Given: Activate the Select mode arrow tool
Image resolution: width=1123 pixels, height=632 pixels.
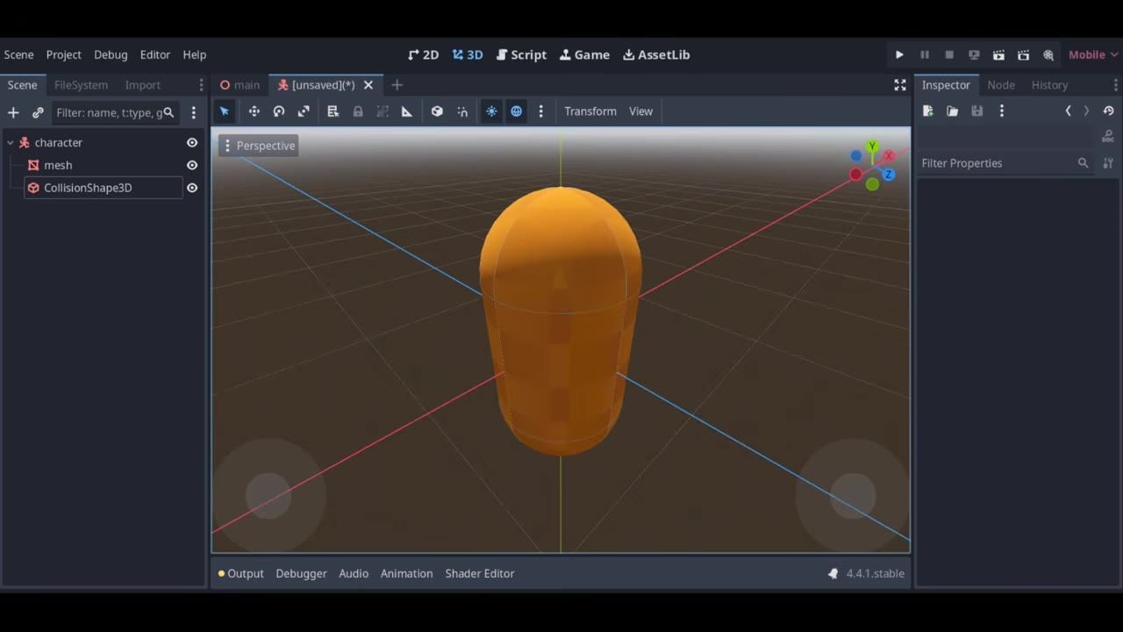Looking at the screenshot, I should coord(225,111).
